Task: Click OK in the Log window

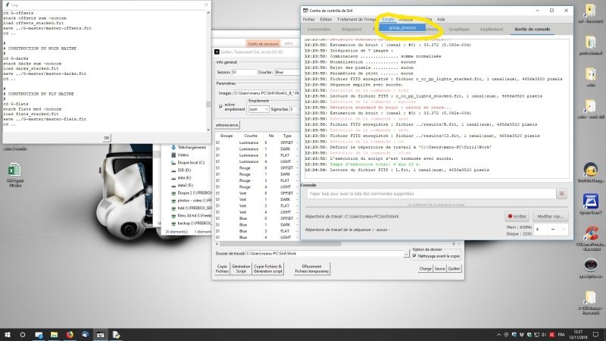Action: [107, 138]
